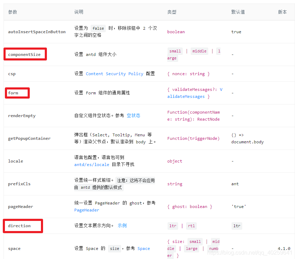Click the 参数 column header
This screenshot has height=259, width=295.
click(x=12, y=12)
